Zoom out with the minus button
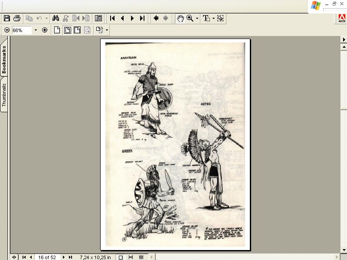 [7, 30]
